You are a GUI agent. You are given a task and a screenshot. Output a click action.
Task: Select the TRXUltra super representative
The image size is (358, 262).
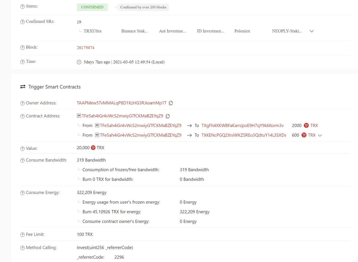click(x=93, y=31)
